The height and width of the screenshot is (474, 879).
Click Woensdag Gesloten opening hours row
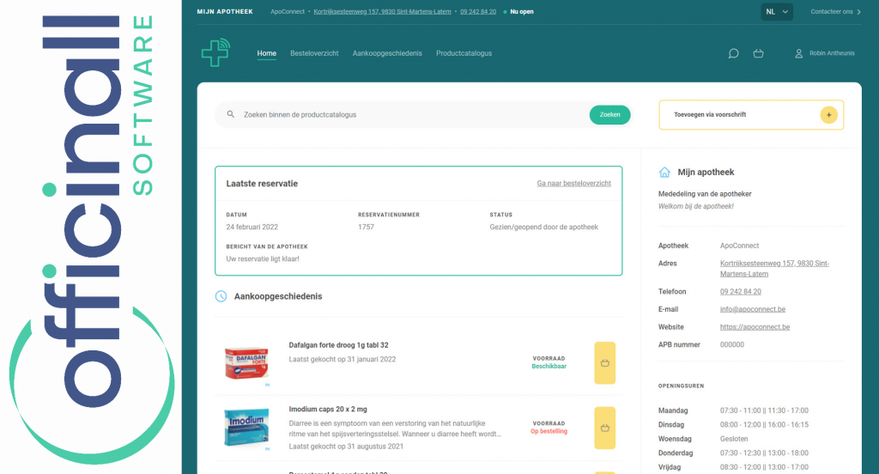(735, 439)
